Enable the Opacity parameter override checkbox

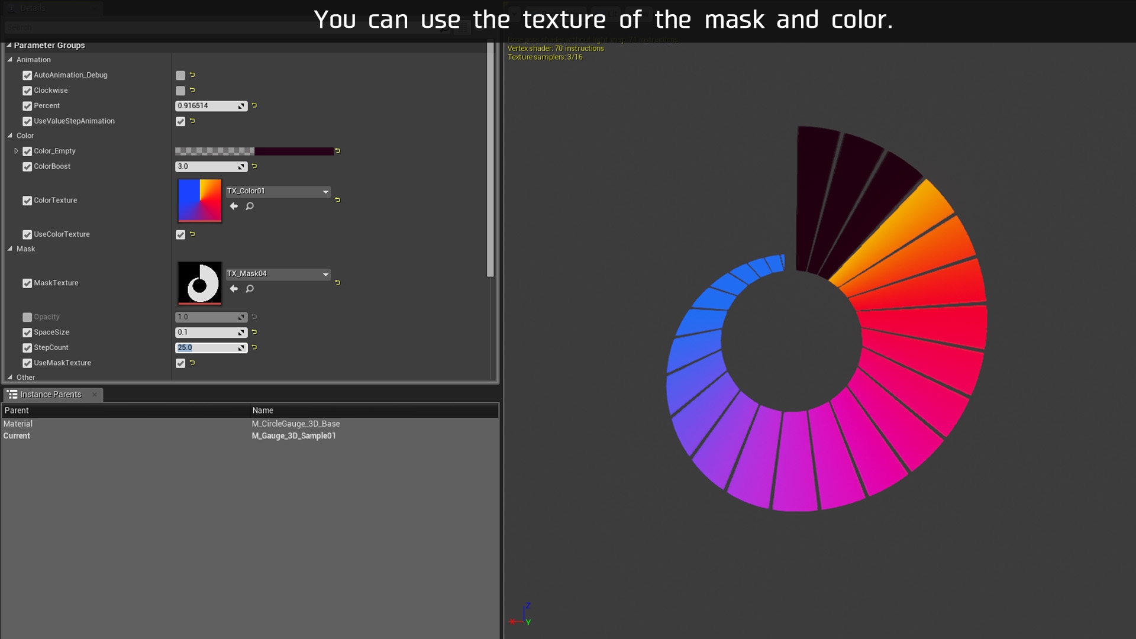coord(27,317)
